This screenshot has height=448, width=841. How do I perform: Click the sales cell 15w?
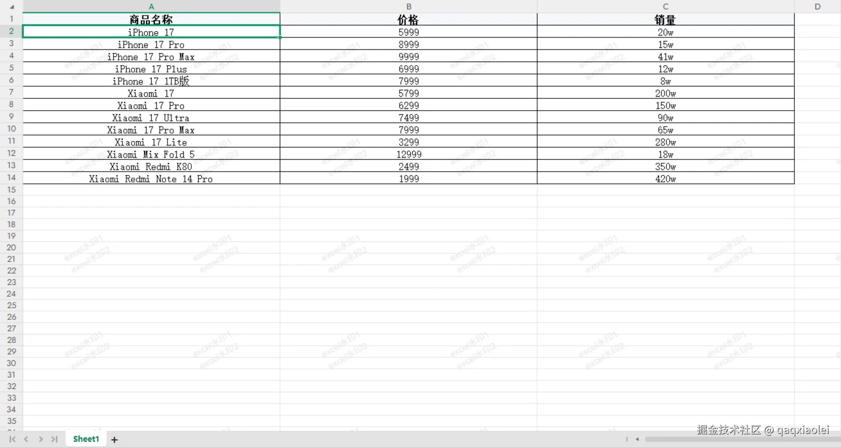(665, 44)
